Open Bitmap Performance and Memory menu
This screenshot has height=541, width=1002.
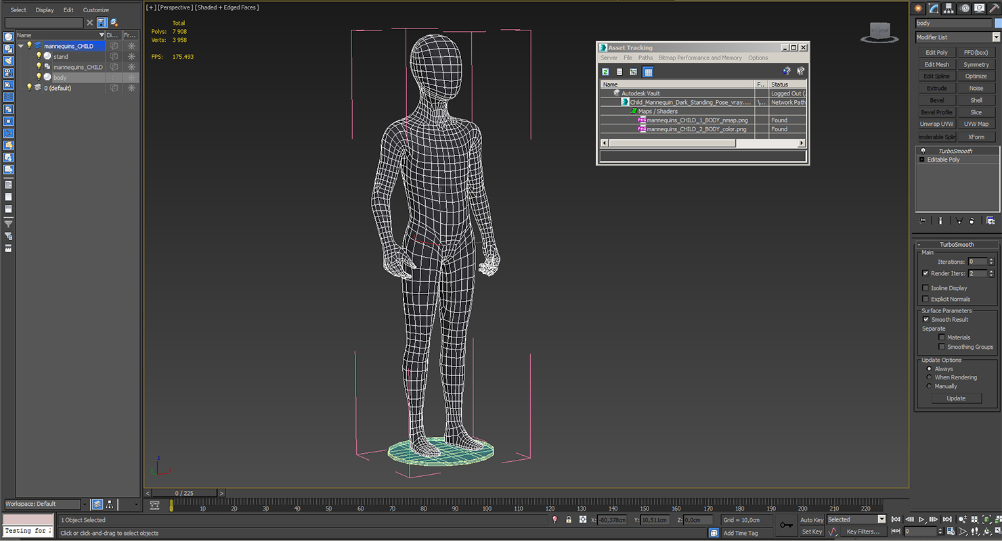point(700,57)
